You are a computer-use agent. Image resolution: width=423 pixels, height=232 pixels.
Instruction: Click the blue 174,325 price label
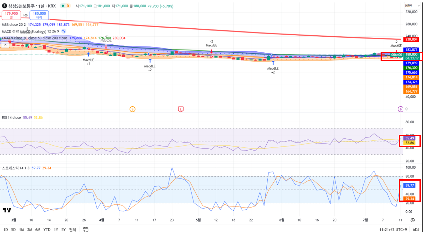pyautogui.click(x=411, y=82)
